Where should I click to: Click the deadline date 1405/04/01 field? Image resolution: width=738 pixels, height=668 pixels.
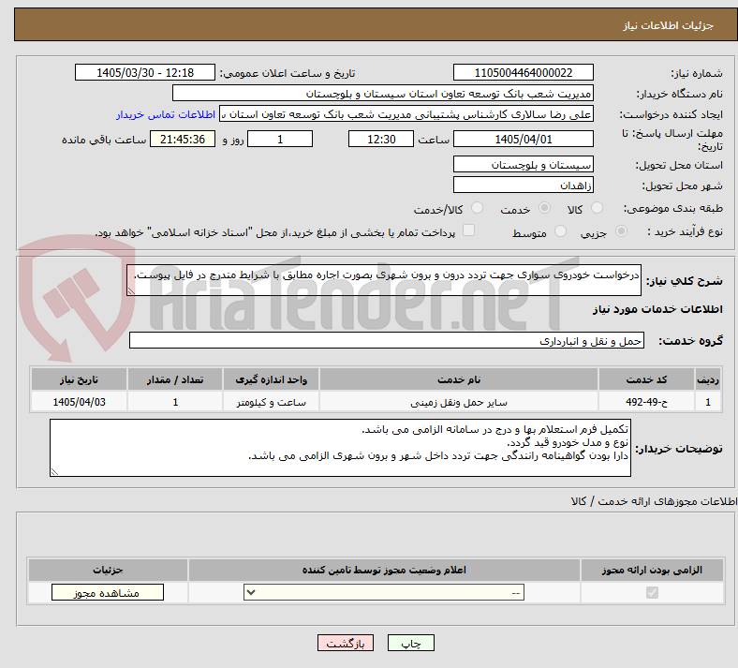pos(523,139)
